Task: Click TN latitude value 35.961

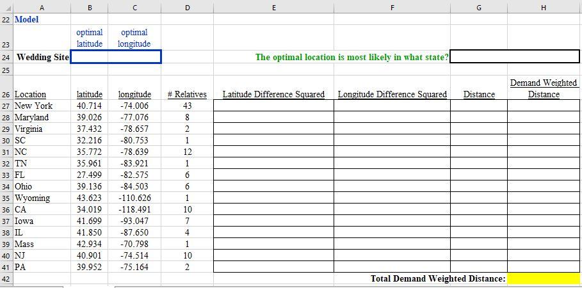Action: [x=90, y=163]
